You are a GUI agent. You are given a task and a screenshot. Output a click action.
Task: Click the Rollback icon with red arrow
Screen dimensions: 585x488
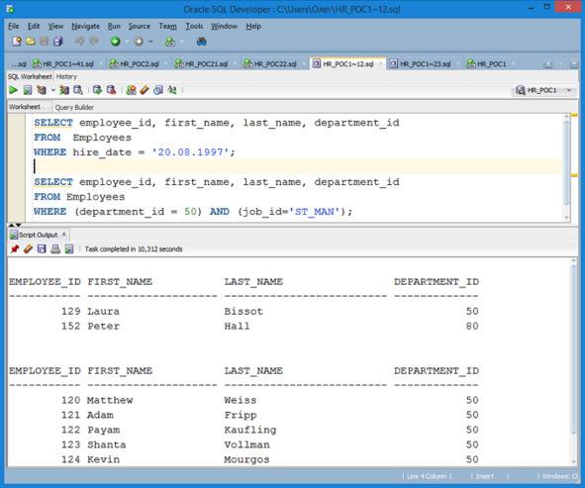111,90
